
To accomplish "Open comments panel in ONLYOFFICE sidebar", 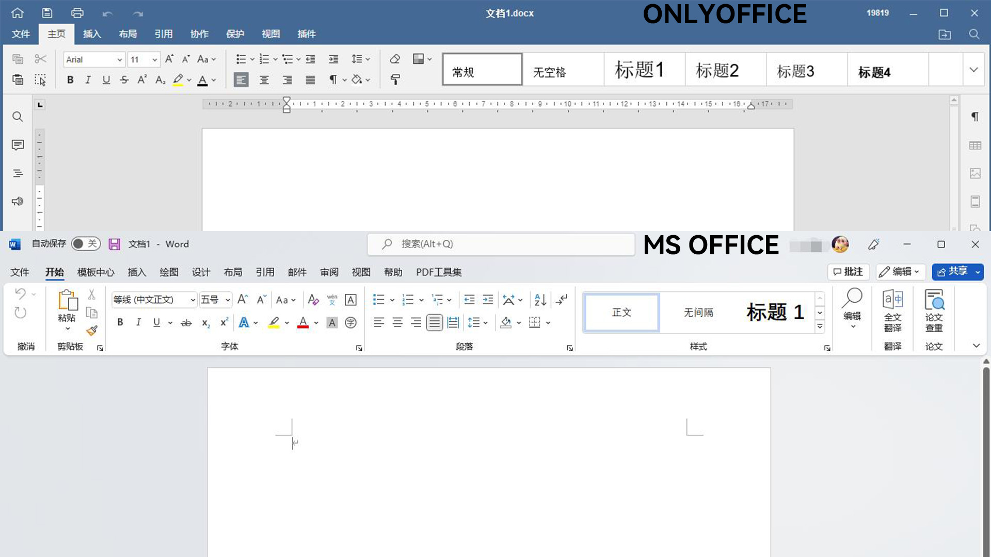I will pos(18,145).
